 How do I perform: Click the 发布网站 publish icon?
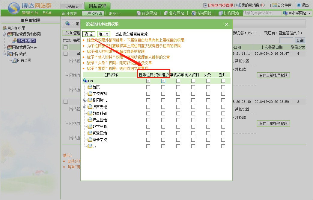pos(166,13)
